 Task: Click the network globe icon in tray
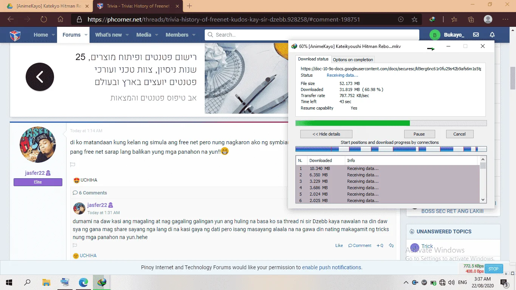point(442,282)
